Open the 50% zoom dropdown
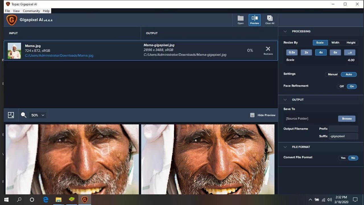 38,115
